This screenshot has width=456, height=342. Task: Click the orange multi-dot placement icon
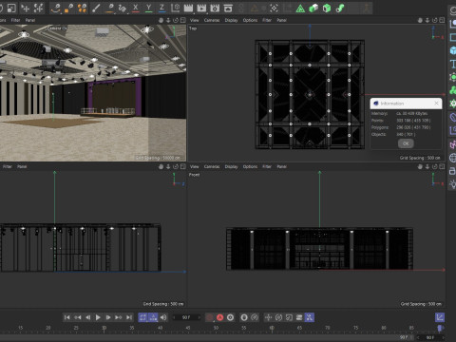click(82, 8)
